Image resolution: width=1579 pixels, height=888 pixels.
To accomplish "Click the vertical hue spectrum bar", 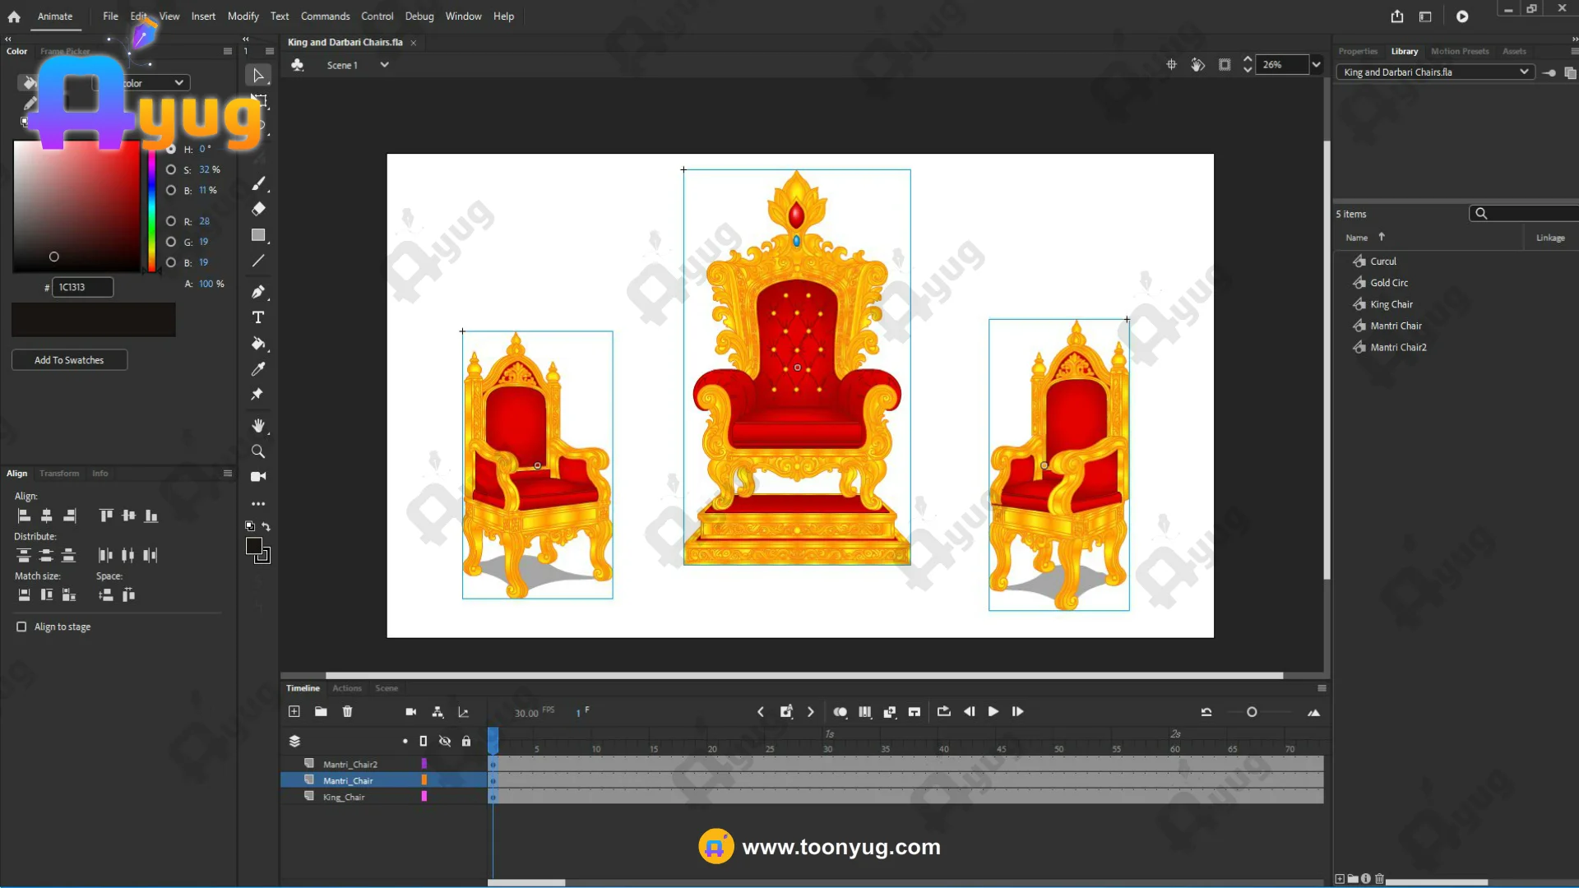I will (152, 210).
